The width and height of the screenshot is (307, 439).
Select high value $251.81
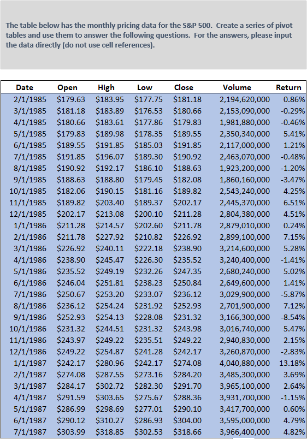[x=109, y=283]
